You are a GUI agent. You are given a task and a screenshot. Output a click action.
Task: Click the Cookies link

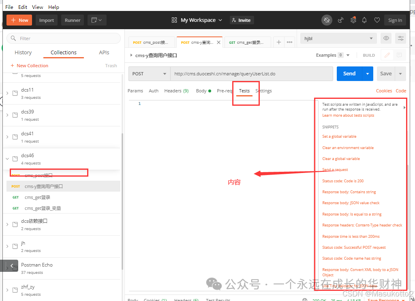click(x=384, y=91)
